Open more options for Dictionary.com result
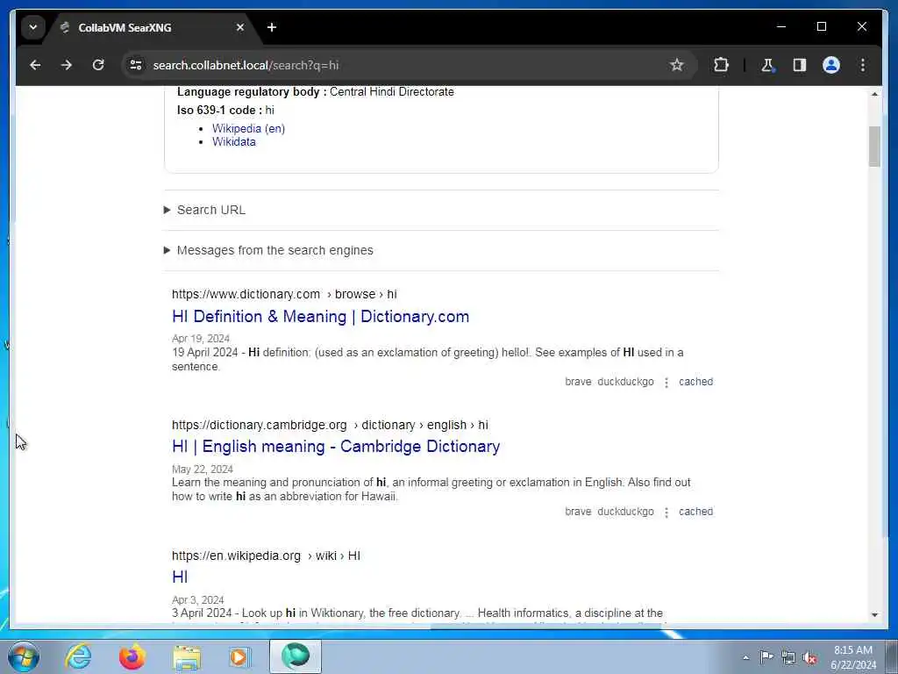Viewport: 898px width, 674px height. [666, 383]
